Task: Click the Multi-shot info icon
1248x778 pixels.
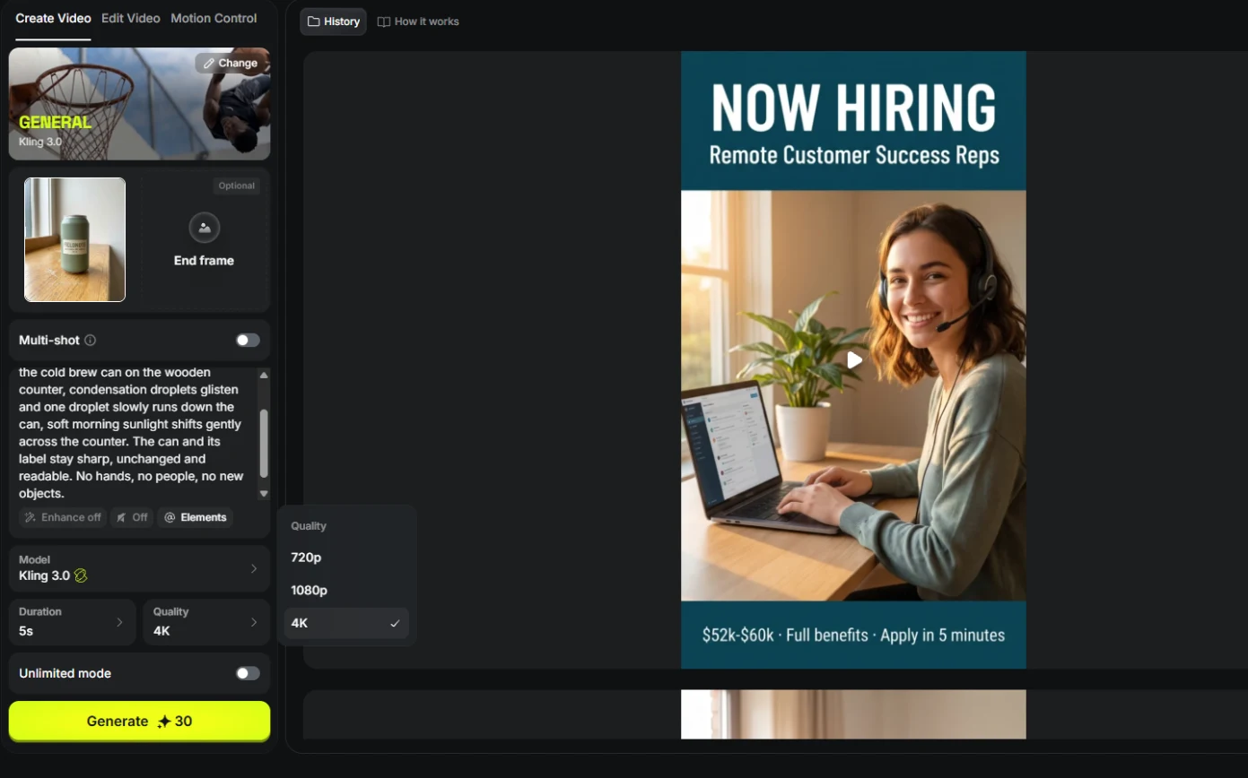Action: click(x=90, y=341)
